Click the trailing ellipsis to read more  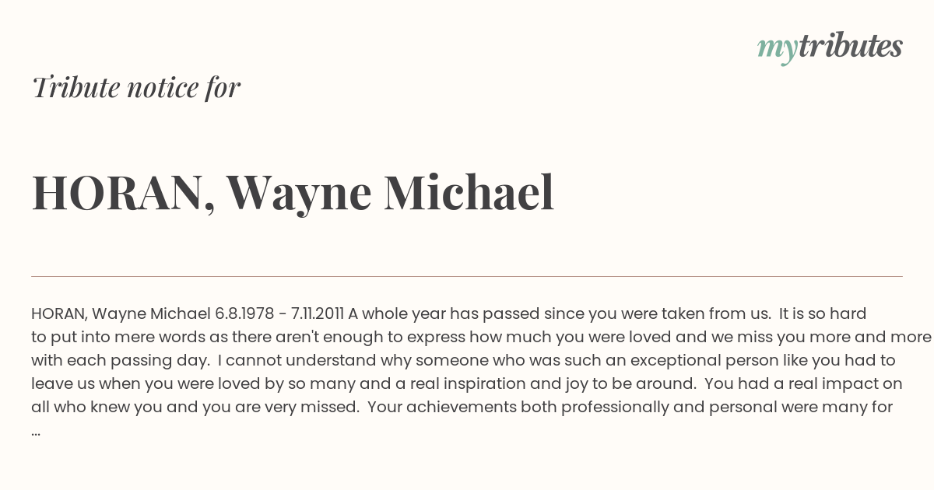pos(36,432)
